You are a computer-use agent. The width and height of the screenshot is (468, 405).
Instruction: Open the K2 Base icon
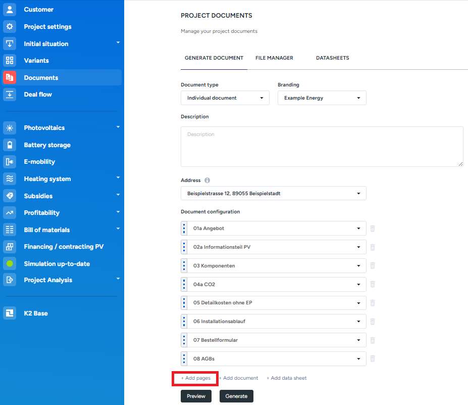10,313
